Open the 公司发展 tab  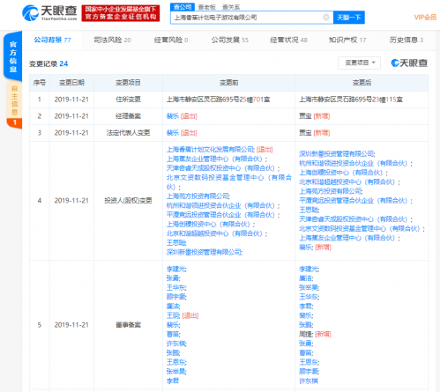229,40
